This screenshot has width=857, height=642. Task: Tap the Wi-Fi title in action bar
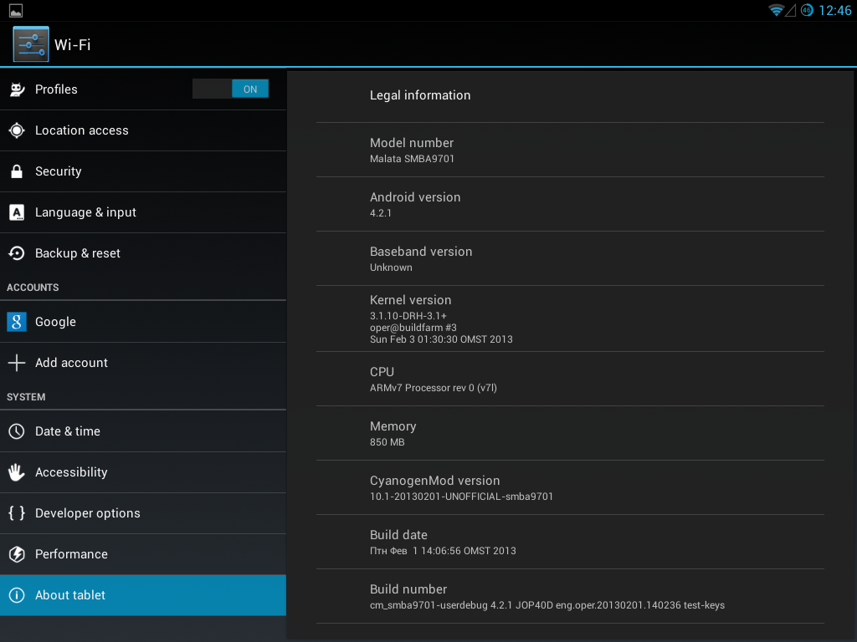tap(73, 45)
